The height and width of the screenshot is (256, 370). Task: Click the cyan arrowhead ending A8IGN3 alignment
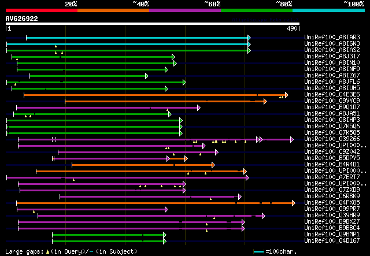pos(249,44)
